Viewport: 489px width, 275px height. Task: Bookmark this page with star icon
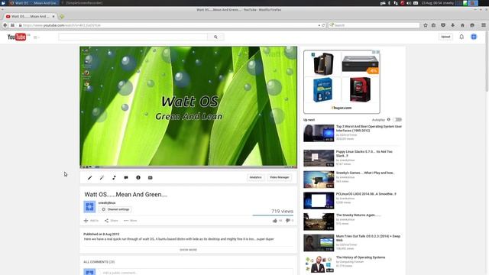pos(426,25)
